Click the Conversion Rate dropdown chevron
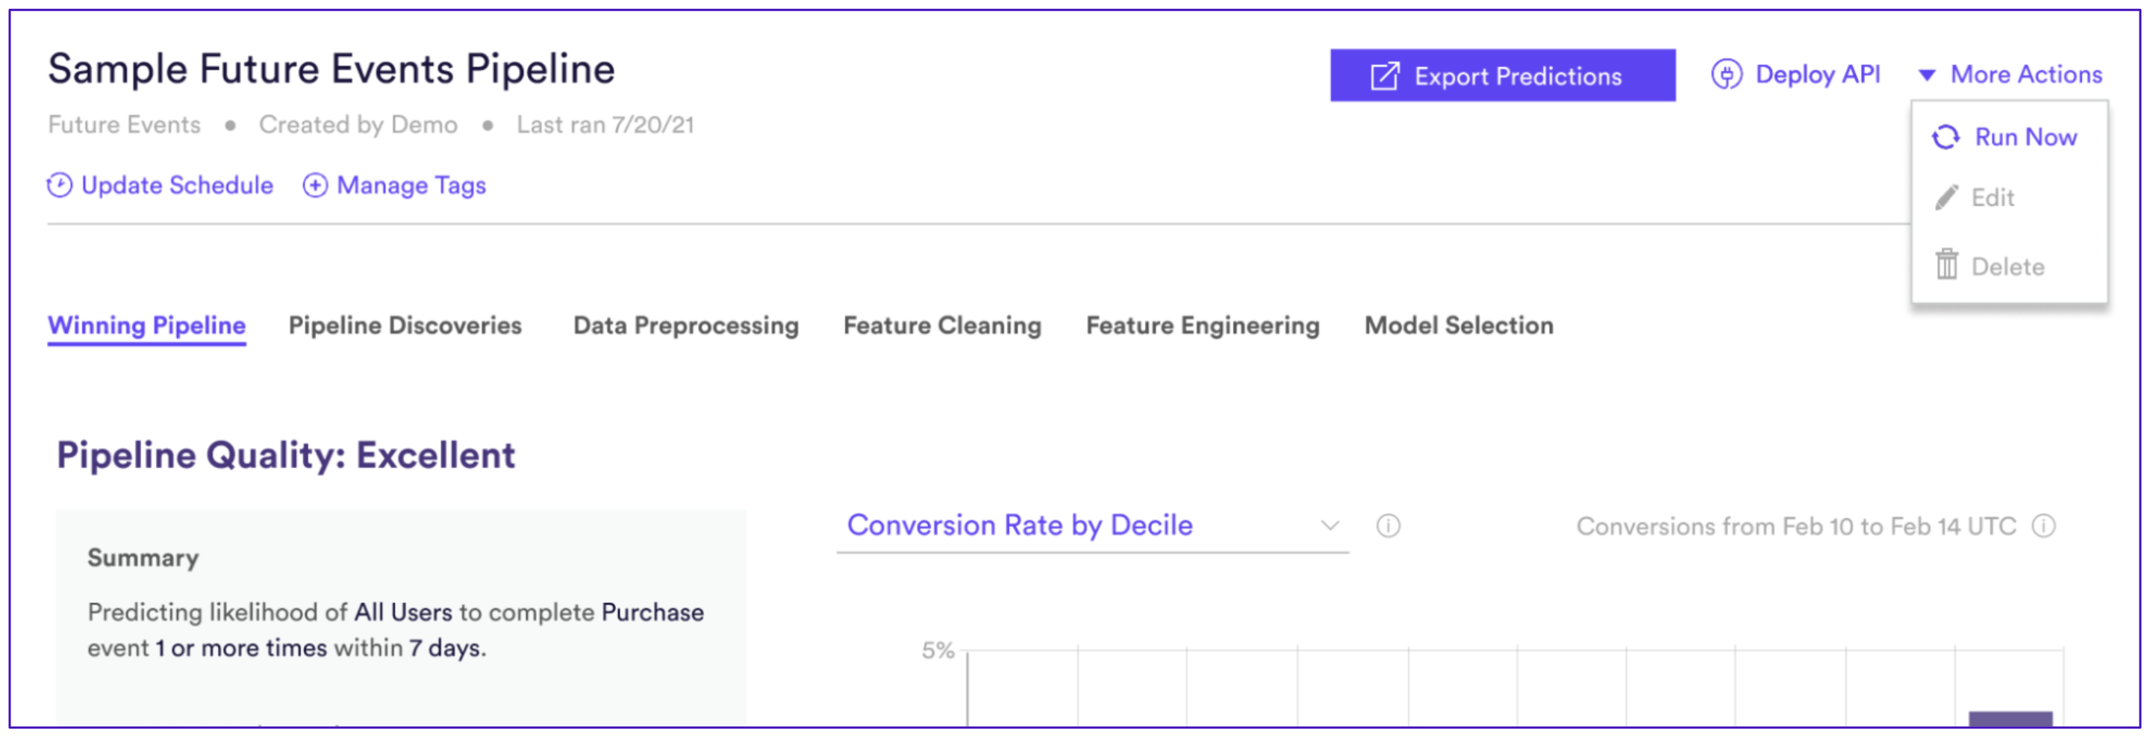The width and height of the screenshot is (2150, 736). (x=1330, y=526)
